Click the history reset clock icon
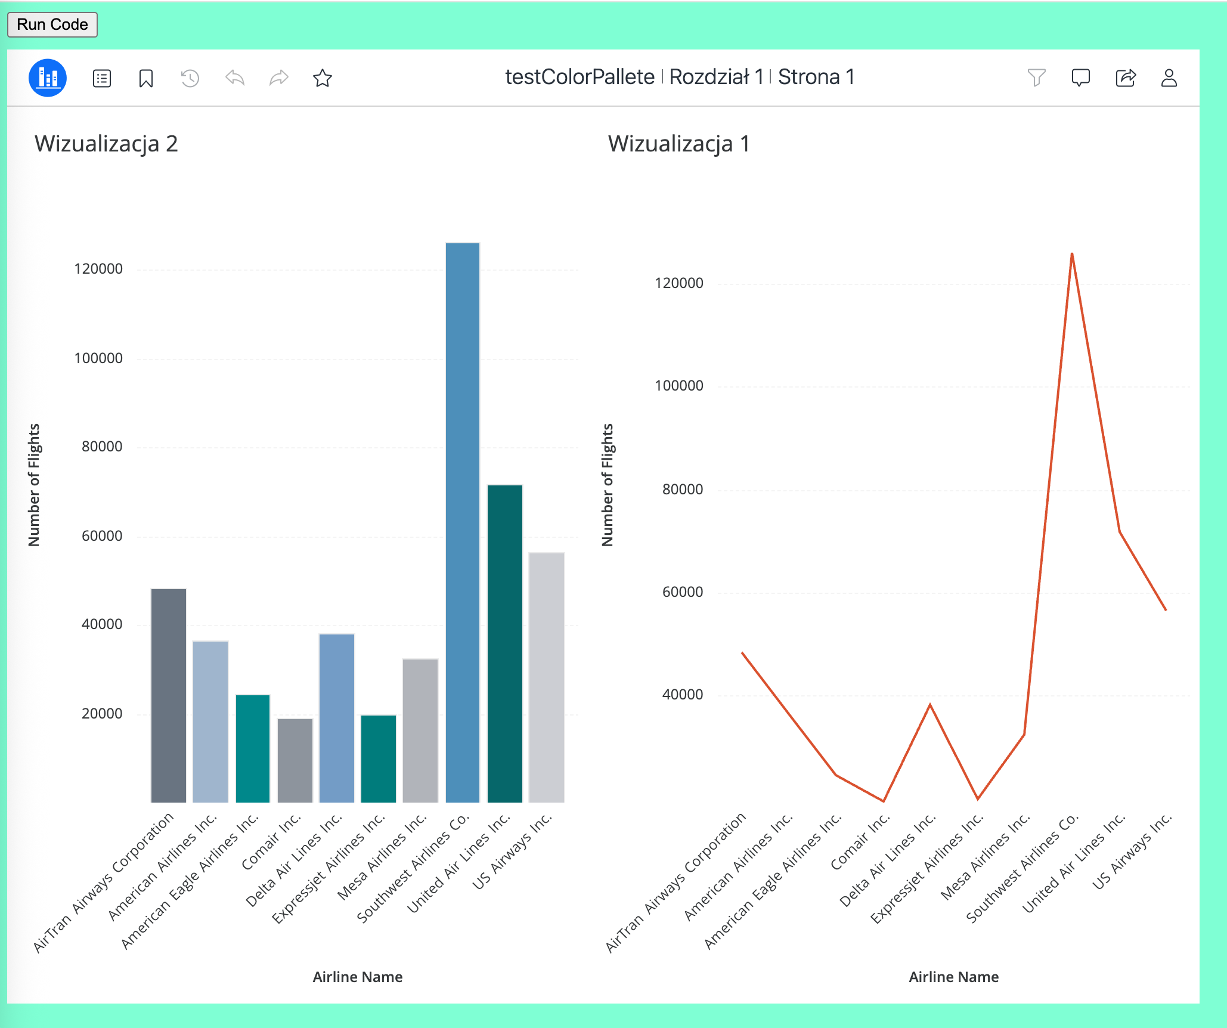The width and height of the screenshot is (1227, 1028). click(x=190, y=78)
